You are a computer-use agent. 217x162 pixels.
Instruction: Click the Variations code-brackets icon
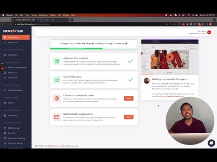point(5,78)
